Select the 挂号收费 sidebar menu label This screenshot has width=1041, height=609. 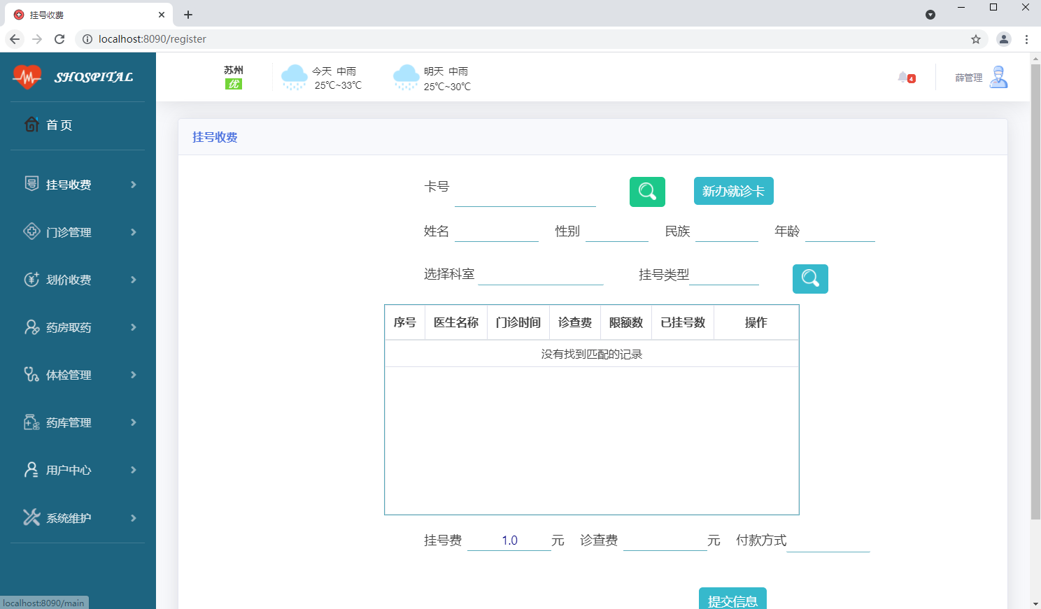pyautogui.click(x=69, y=185)
